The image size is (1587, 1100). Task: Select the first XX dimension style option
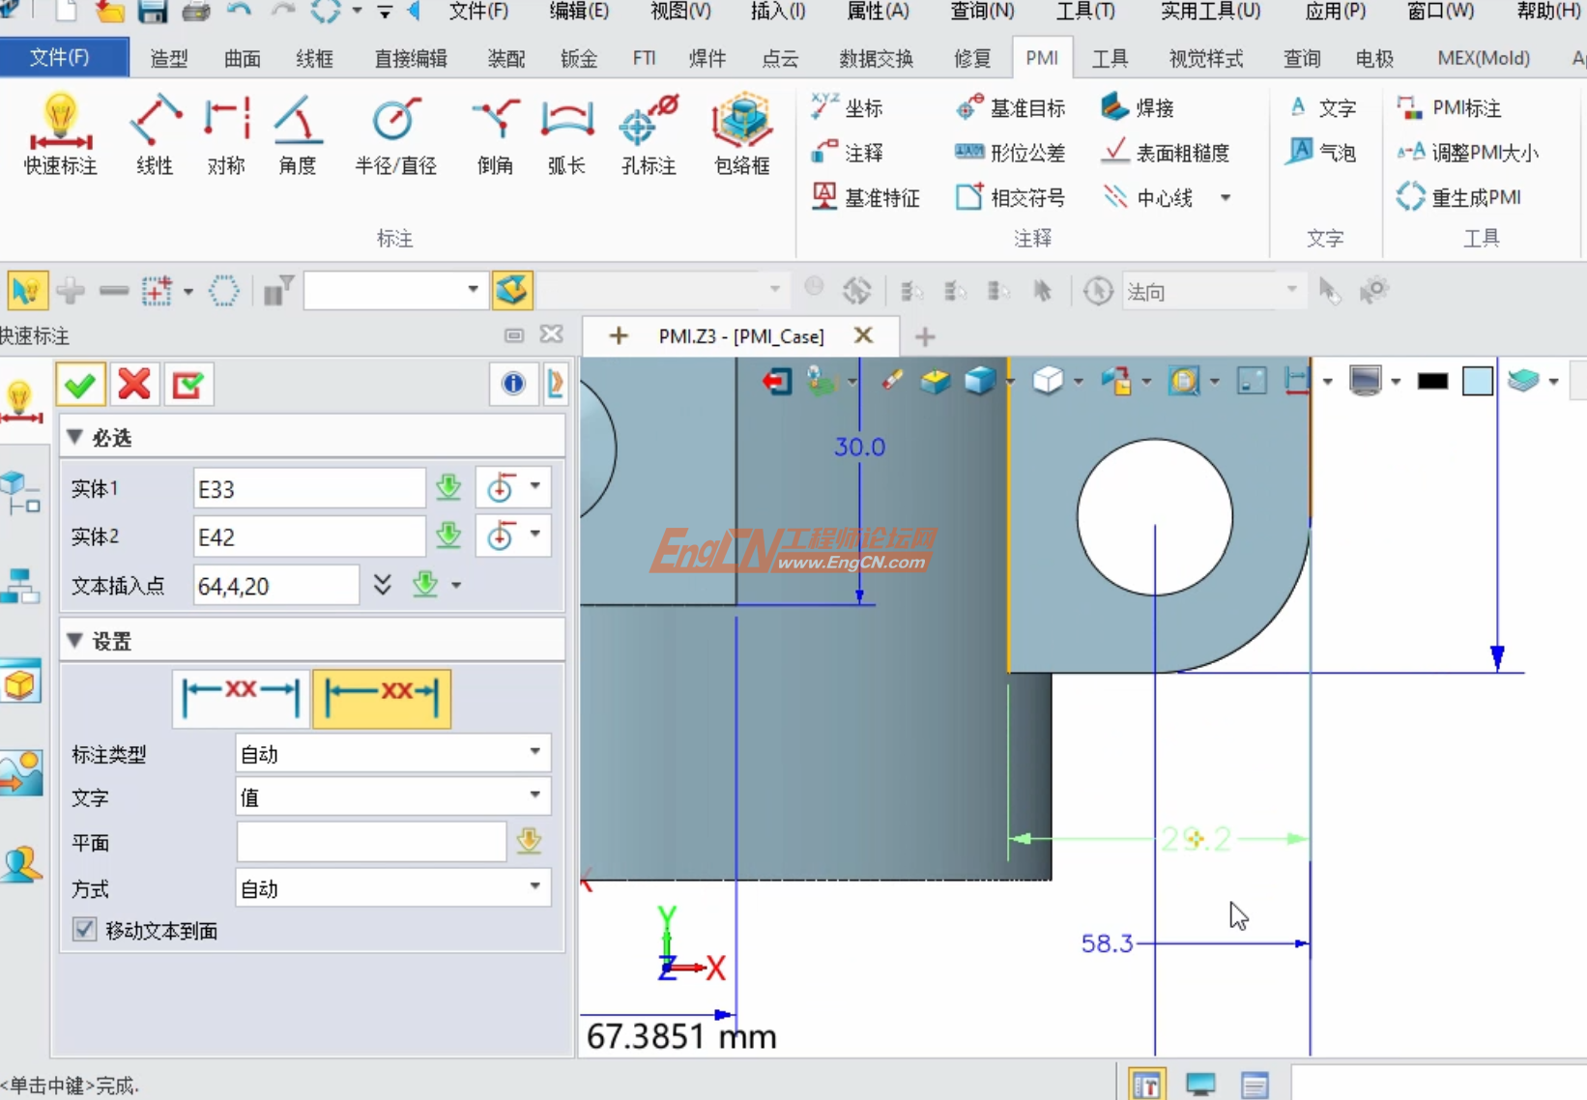[x=239, y=696]
